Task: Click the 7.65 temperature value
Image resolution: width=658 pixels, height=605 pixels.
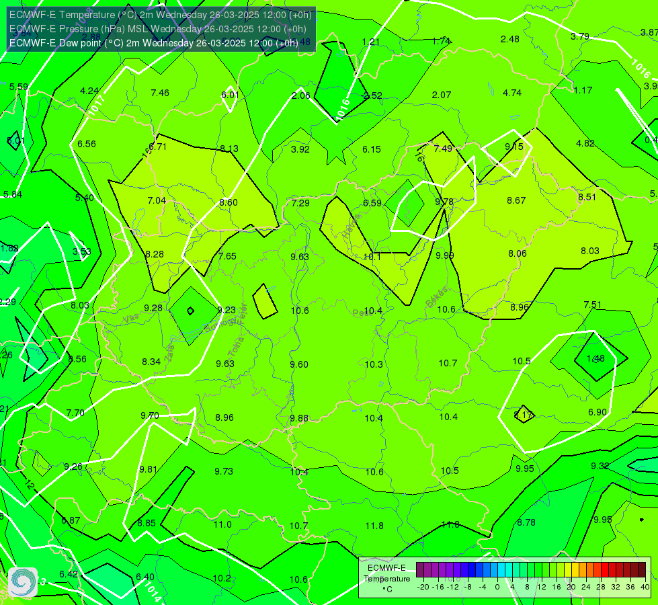Action: tap(227, 256)
